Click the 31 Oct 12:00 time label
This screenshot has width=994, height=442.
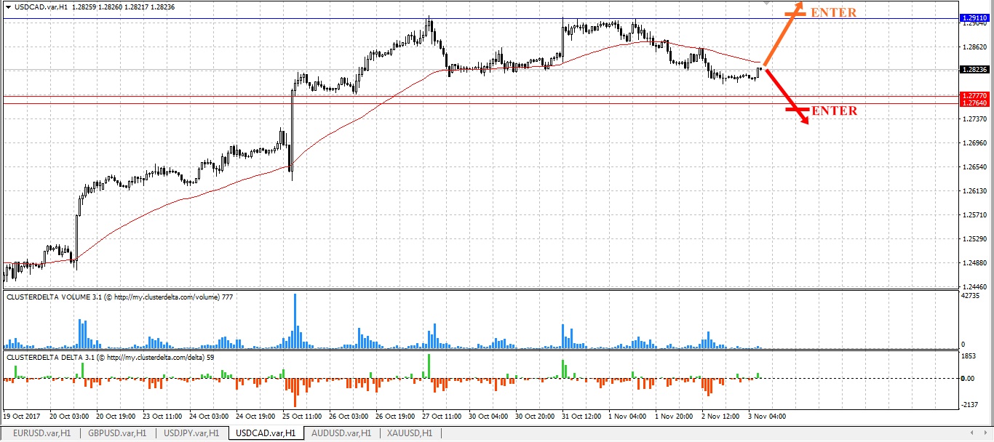[580, 417]
